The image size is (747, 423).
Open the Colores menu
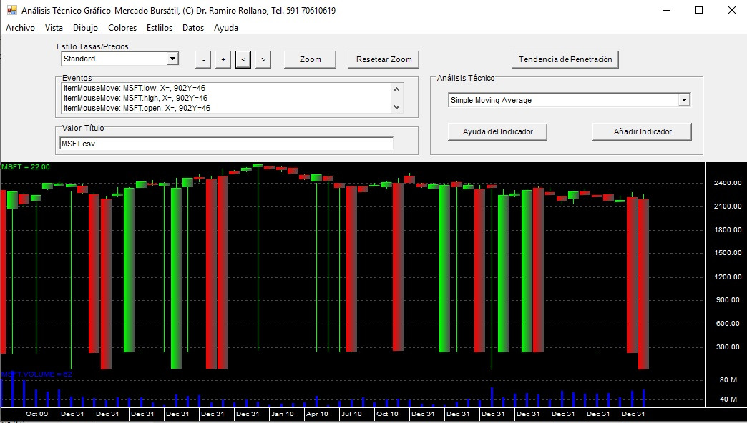[122, 28]
